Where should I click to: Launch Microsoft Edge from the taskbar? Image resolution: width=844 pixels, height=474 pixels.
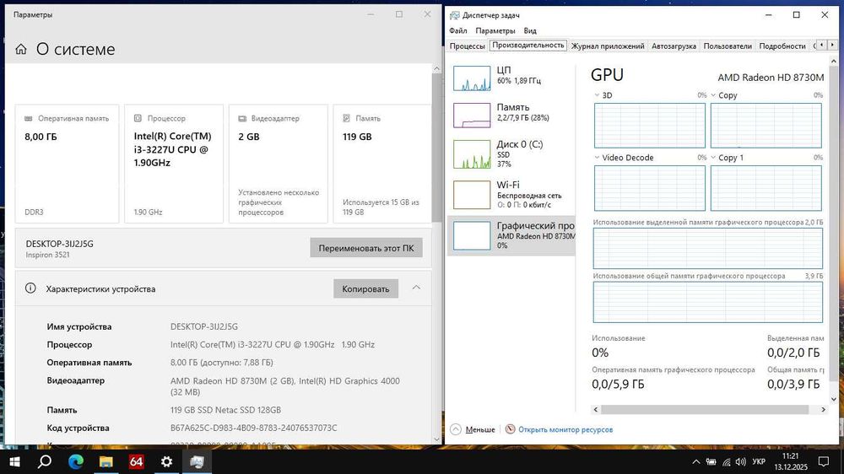click(x=76, y=461)
